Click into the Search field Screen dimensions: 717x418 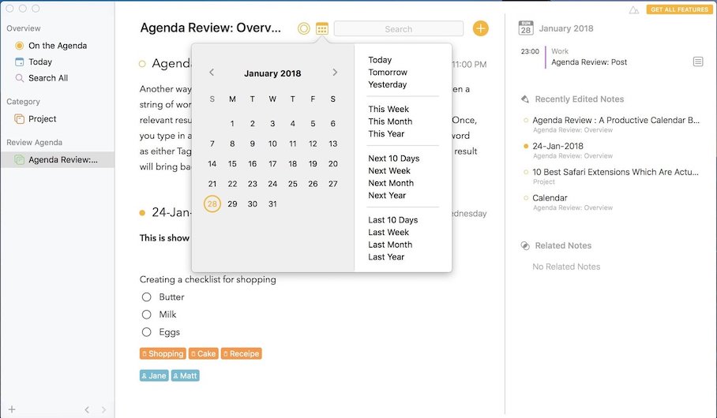pos(398,29)
